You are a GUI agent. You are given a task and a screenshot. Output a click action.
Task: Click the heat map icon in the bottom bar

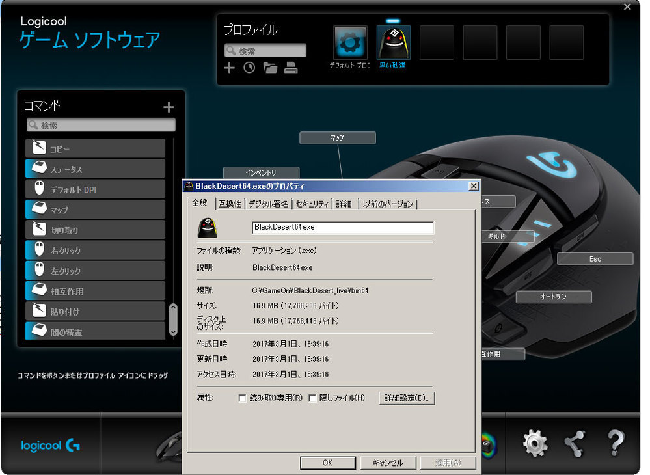pyautogui.click(x=489, y=445)
